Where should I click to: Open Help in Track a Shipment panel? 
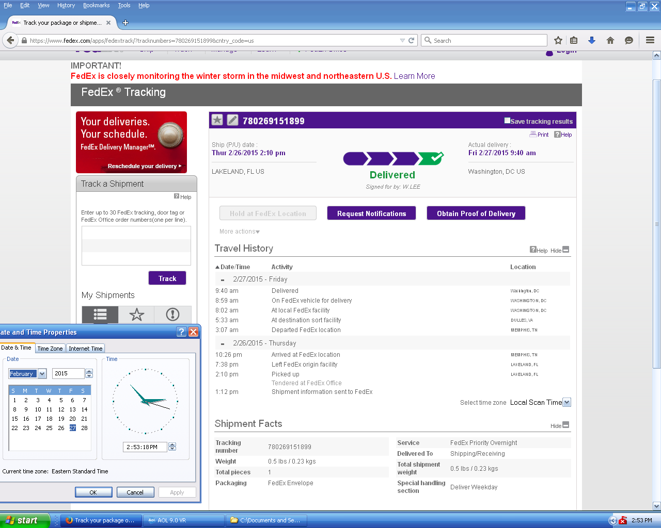[183, 197]
